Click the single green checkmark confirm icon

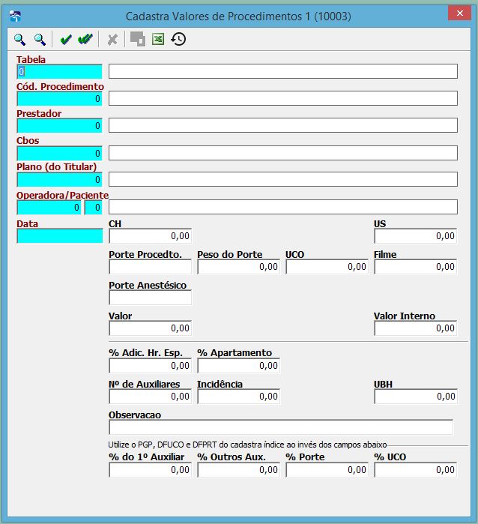click(66, 40)
